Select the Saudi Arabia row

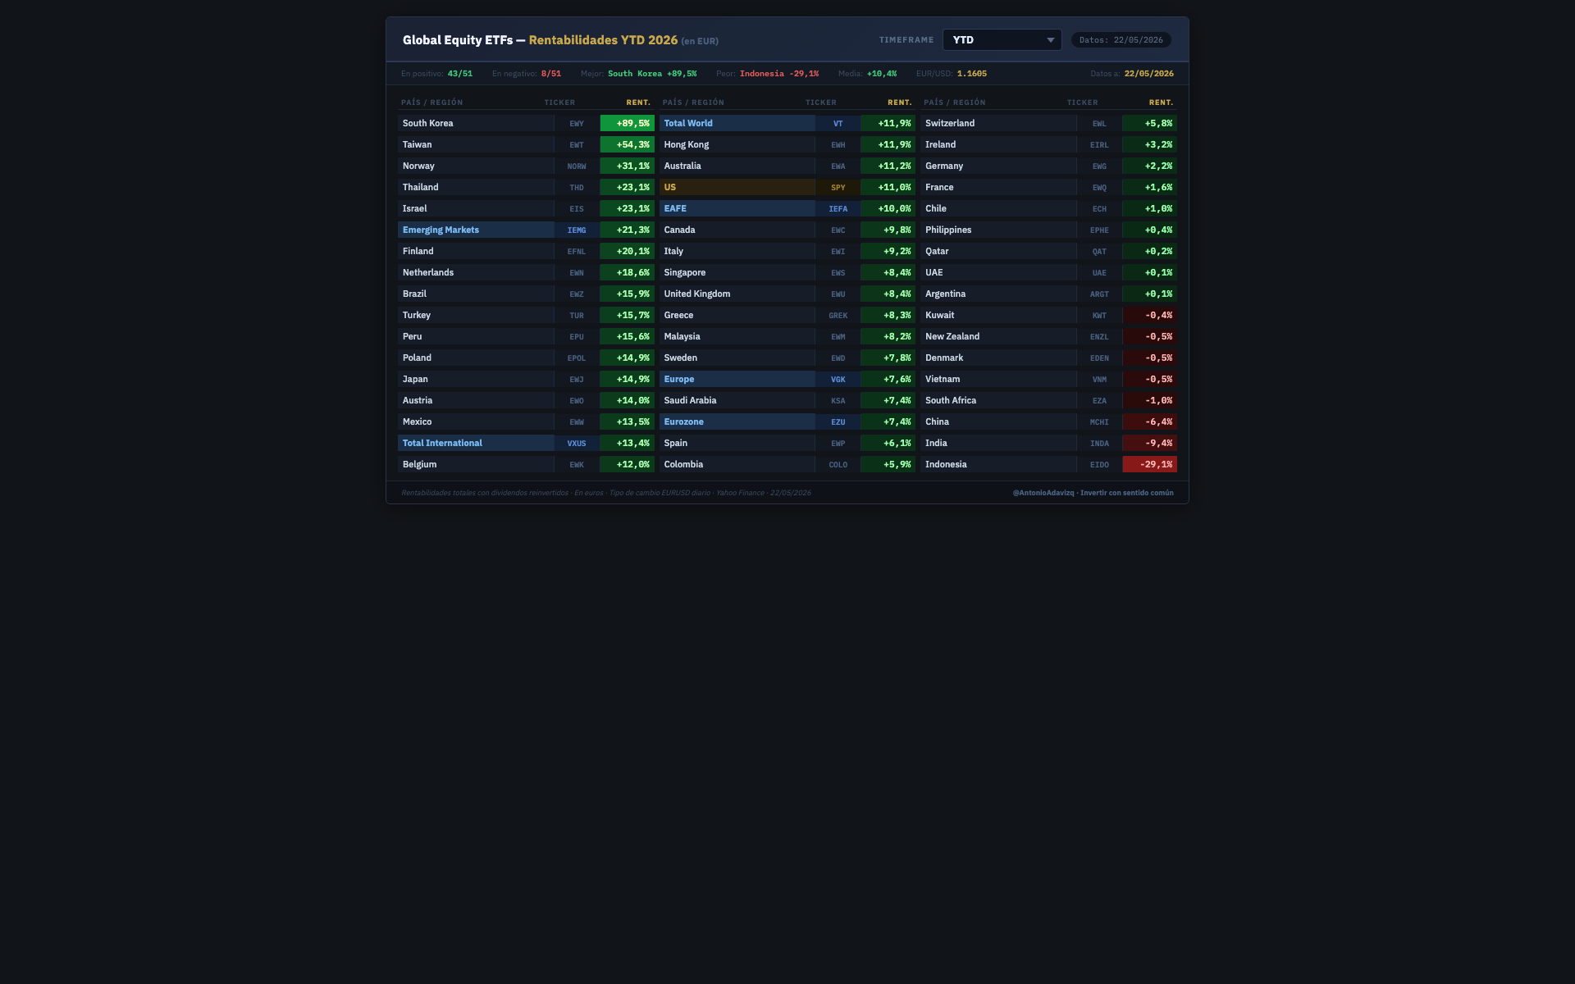coord(737,400)
